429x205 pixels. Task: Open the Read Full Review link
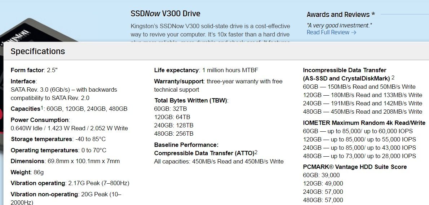point(328,32)
